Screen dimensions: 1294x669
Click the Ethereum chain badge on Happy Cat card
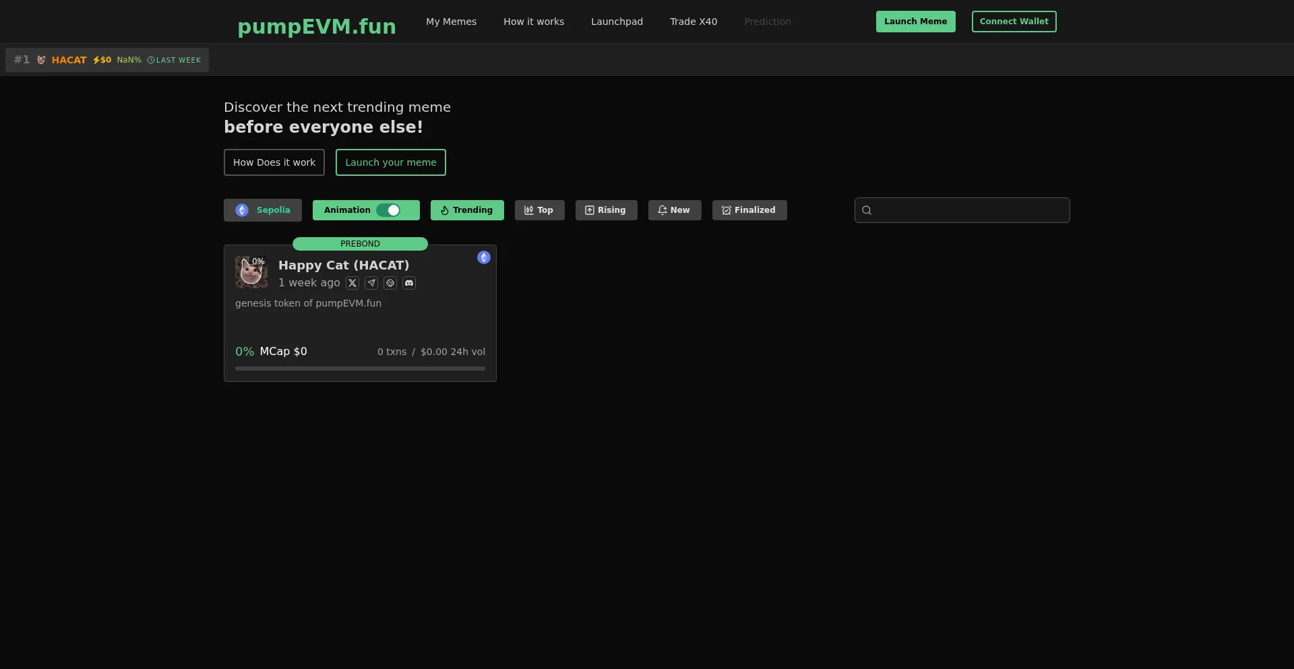coord(484,257)
